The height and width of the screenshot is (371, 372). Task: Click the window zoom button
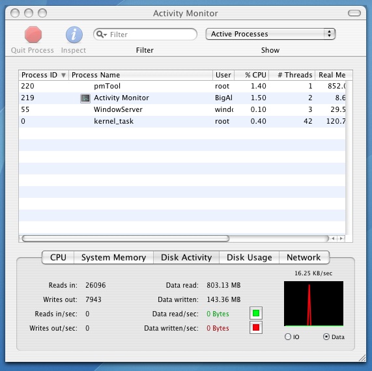point(42,13)
